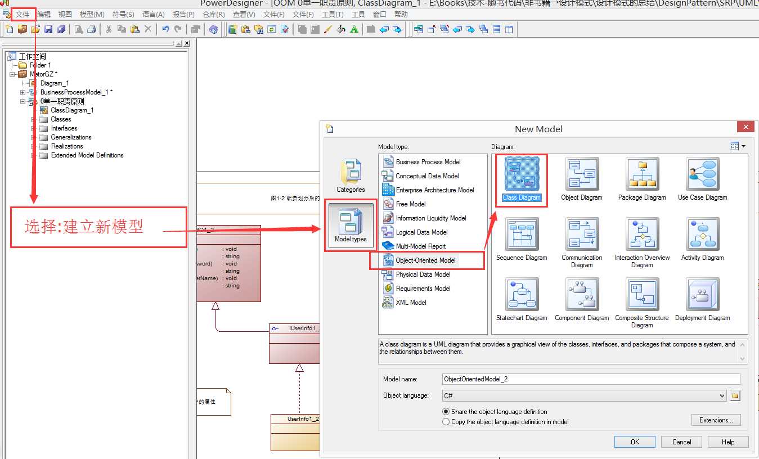This screenshot has height=459, width=759.
Task: Open the 帮助 menu
Action: [x=401, y=15]
